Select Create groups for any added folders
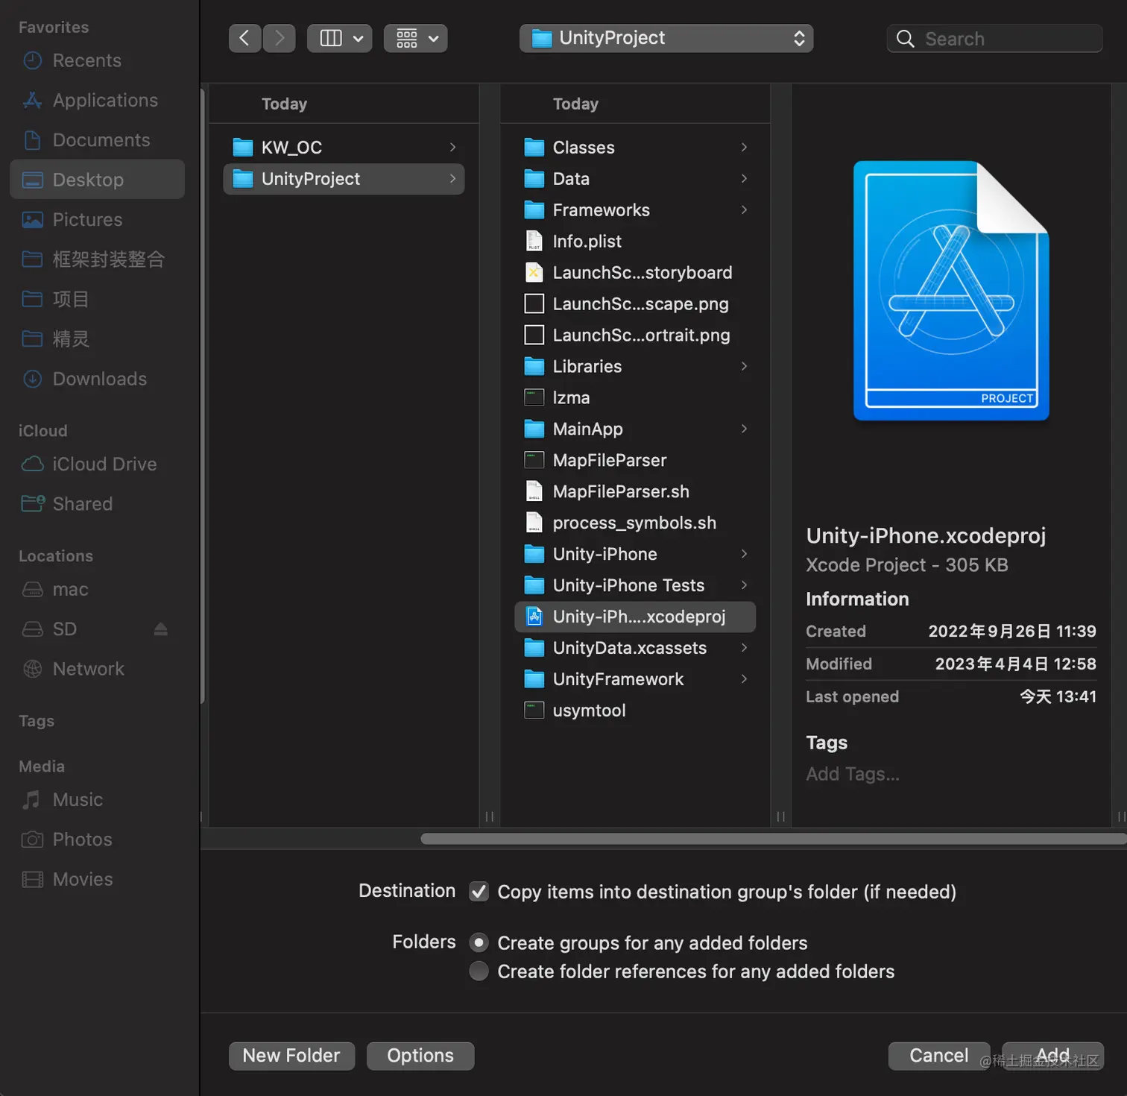 point(479,943)
